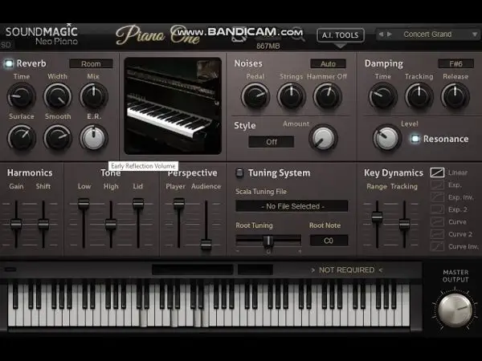482x361 pixels.
Task: Click the Master Output knob
Action: pyautogui.click(x=455, y=310)
